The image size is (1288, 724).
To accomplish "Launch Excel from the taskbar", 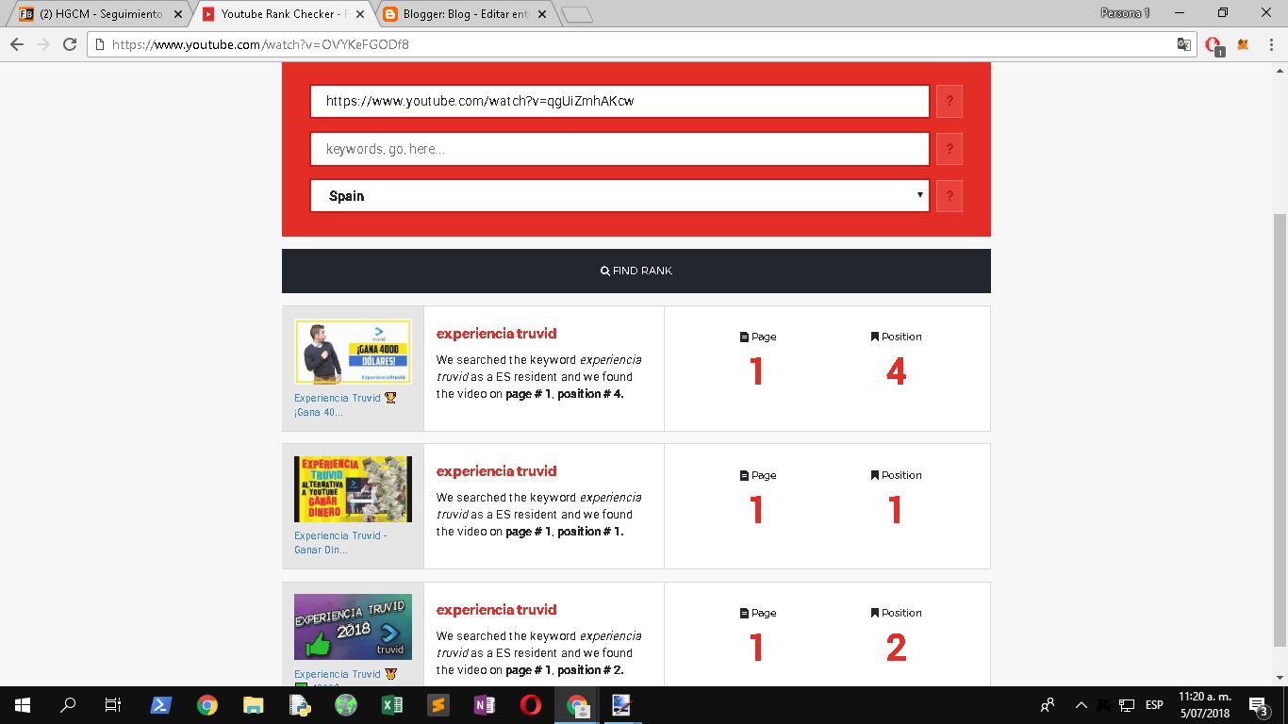I will [391, 705].
